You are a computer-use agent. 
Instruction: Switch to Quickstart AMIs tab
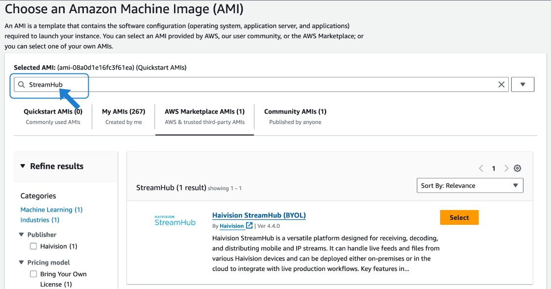coord(53,117)
